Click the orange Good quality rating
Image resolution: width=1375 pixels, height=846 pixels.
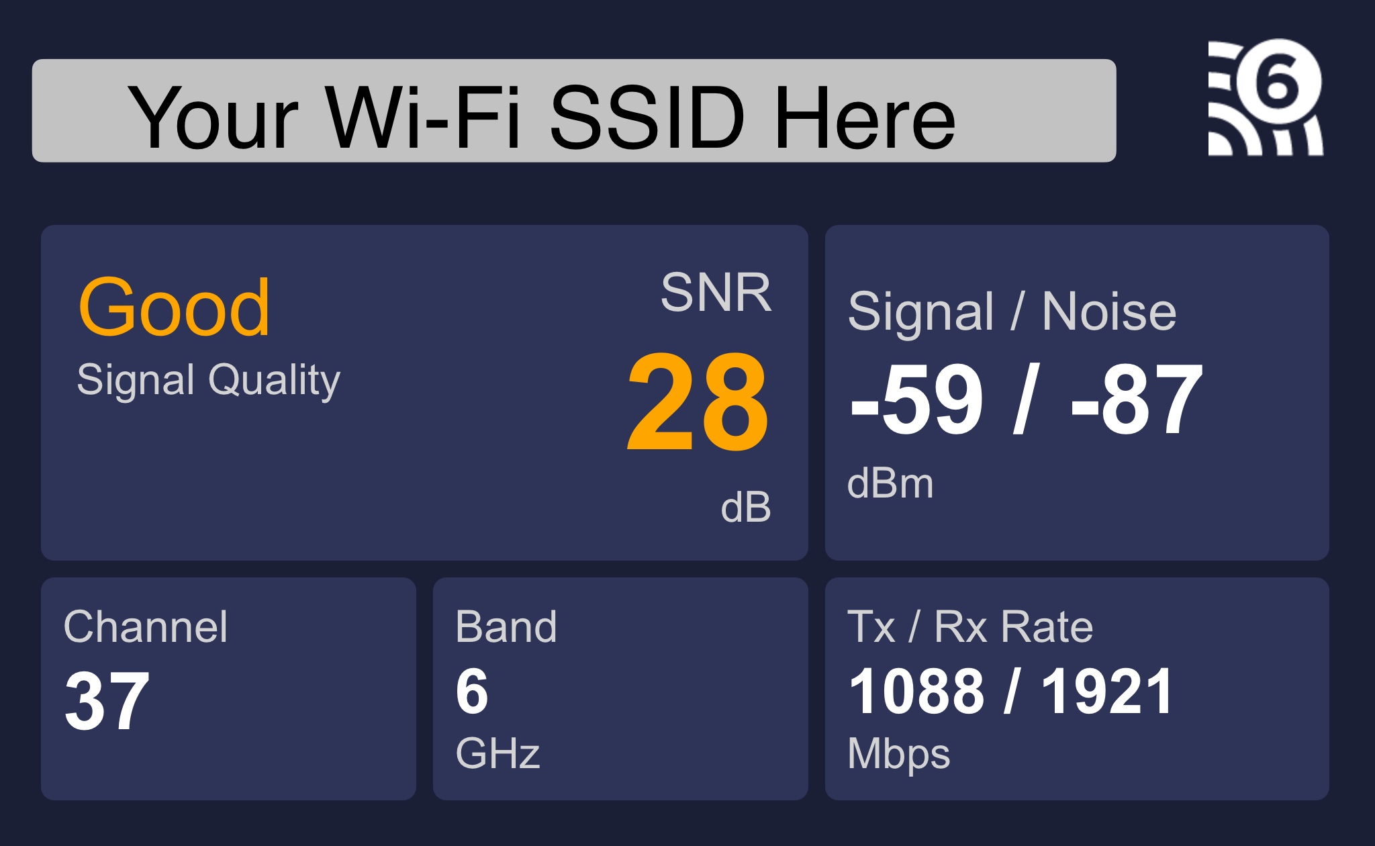[174, 308]
